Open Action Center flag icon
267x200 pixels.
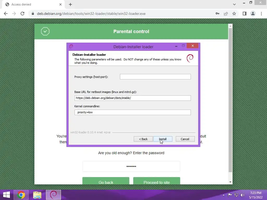[230, 195]
